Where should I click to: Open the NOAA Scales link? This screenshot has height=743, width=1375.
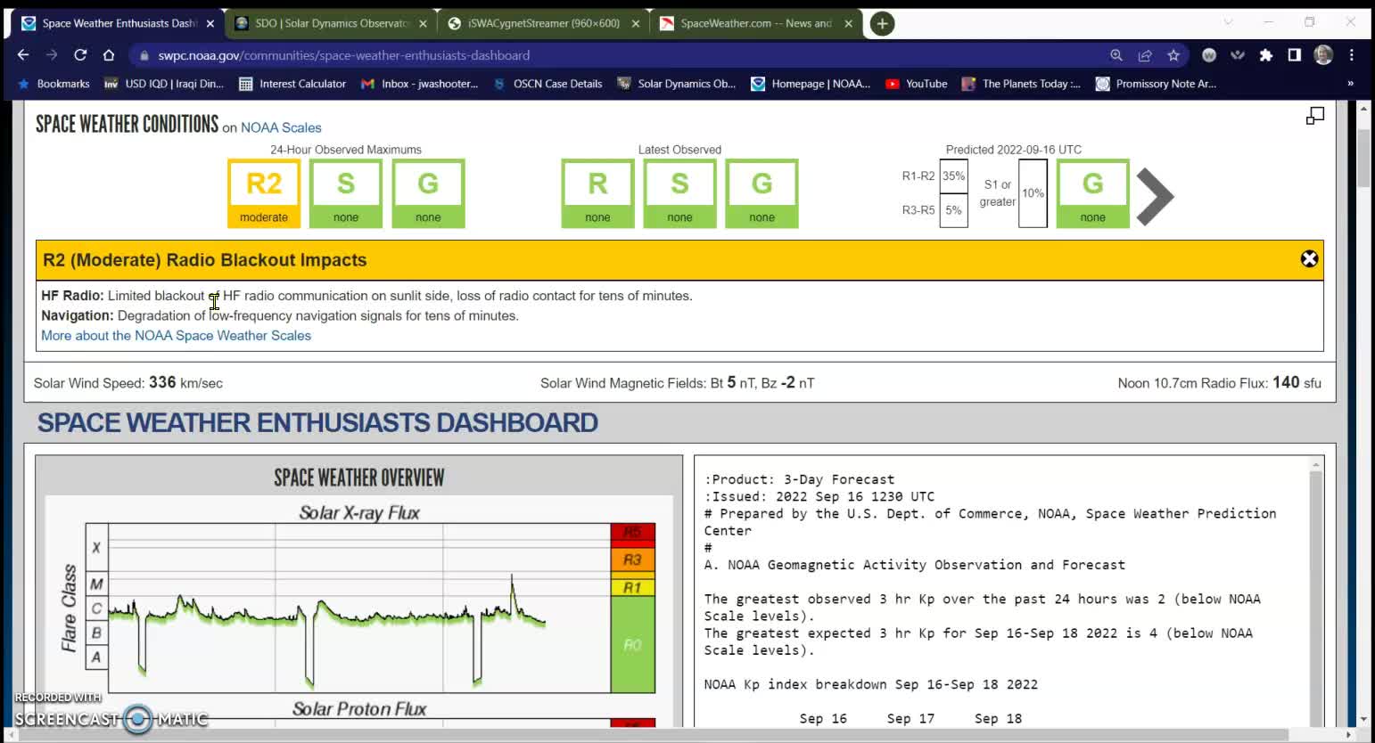click(x=281, y=127)
